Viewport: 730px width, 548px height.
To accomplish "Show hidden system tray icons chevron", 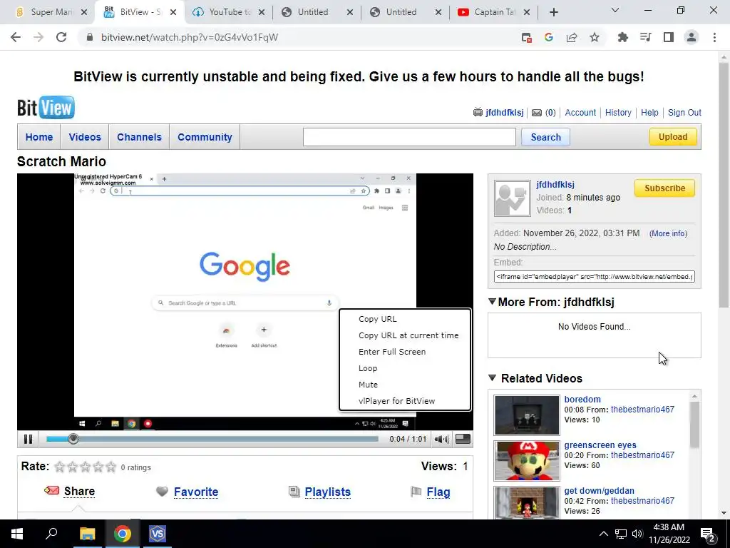I will pyautogui.click(x=603, y=534).
